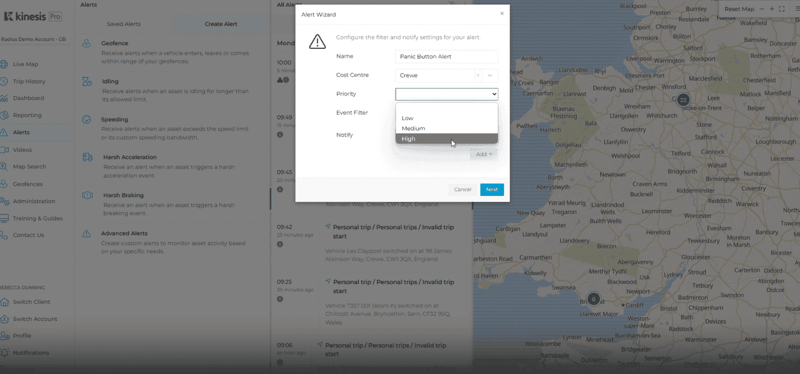Image resolution: width=800 pixels, height=374 pixels.
Task: Expand the Cost Centre chevron dropdown
Action: coord(489,75)
